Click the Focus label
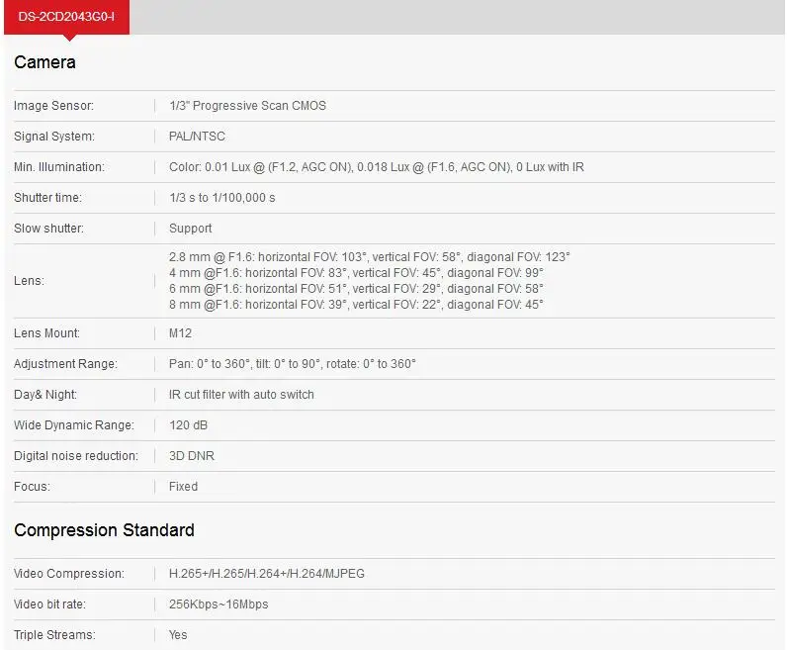The image size is (787, 650). tap(32, 486)
